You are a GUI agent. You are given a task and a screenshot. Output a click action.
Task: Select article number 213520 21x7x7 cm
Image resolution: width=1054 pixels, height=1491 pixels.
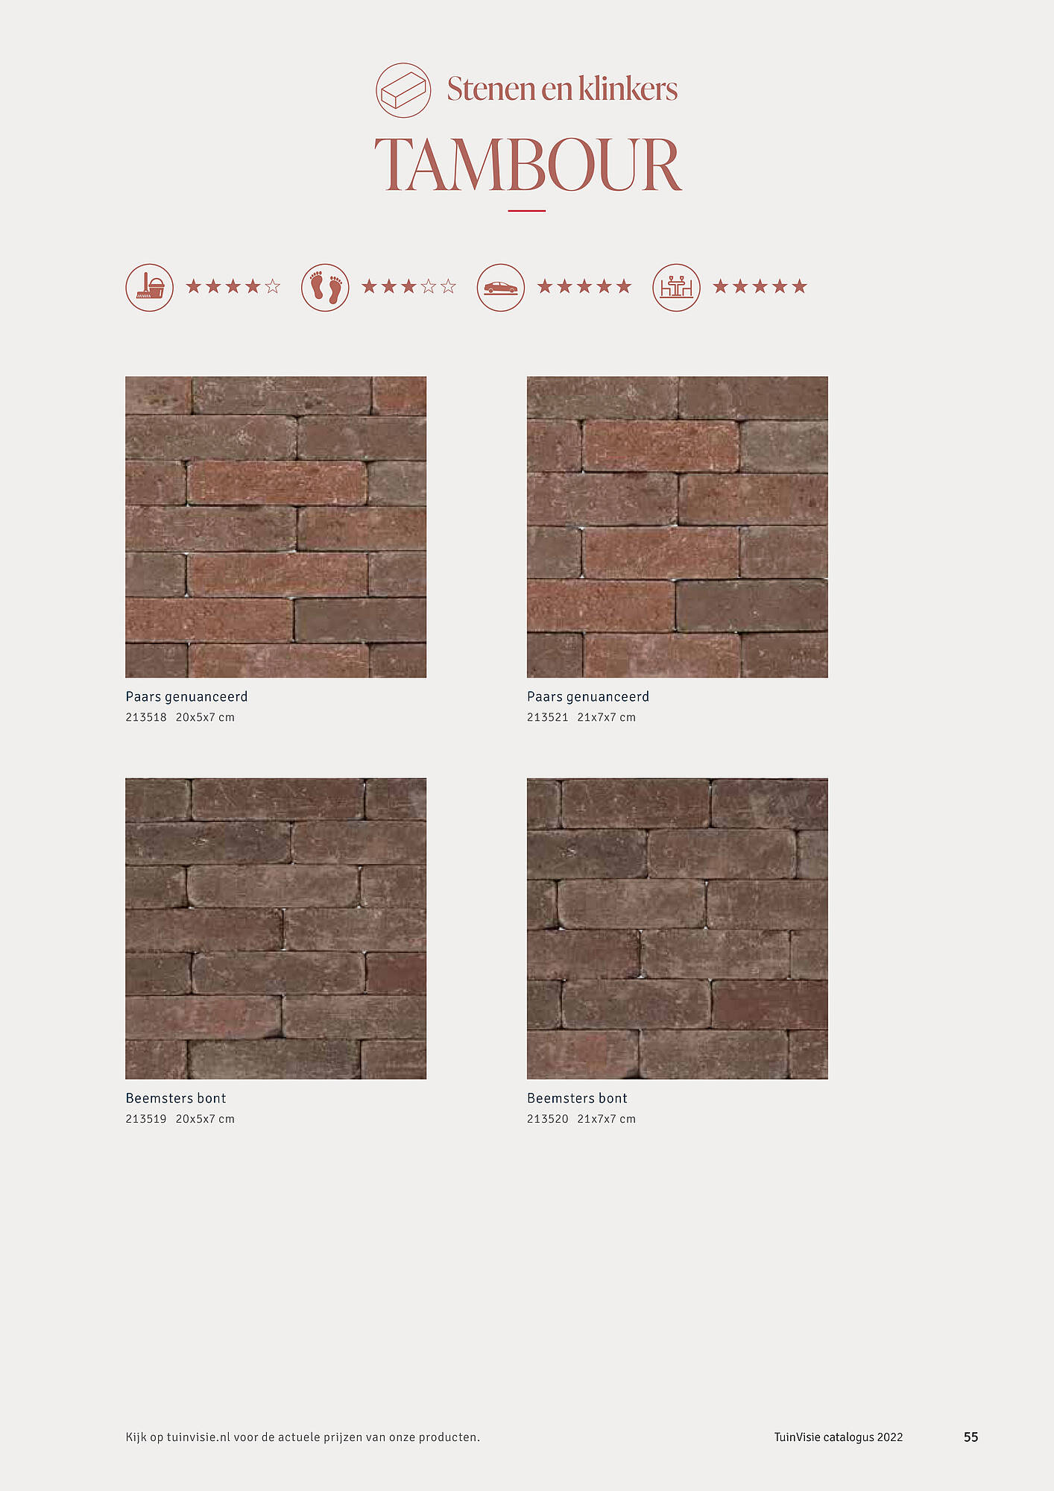581,1119
